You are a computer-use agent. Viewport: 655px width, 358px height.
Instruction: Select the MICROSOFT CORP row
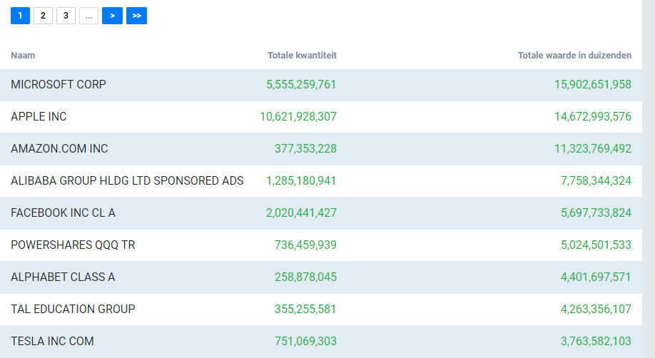(321, 85)
